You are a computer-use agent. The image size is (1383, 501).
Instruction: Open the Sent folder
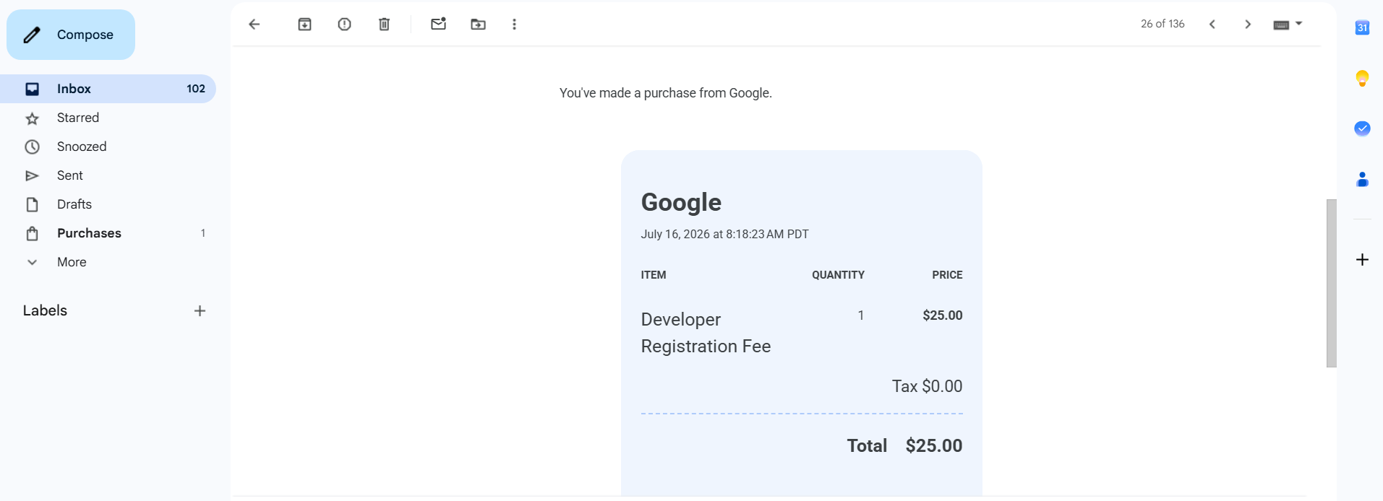108,175
